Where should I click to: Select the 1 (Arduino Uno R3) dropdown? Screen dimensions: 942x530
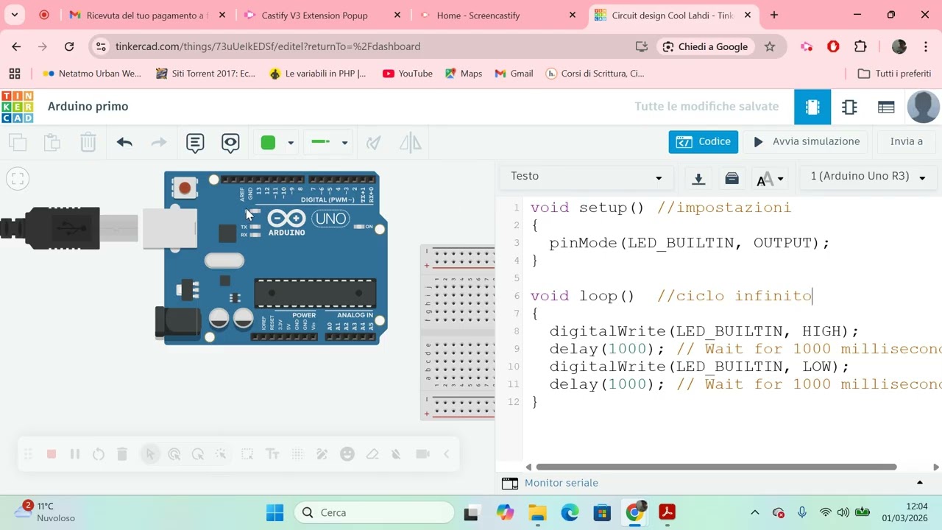[868, 177]
